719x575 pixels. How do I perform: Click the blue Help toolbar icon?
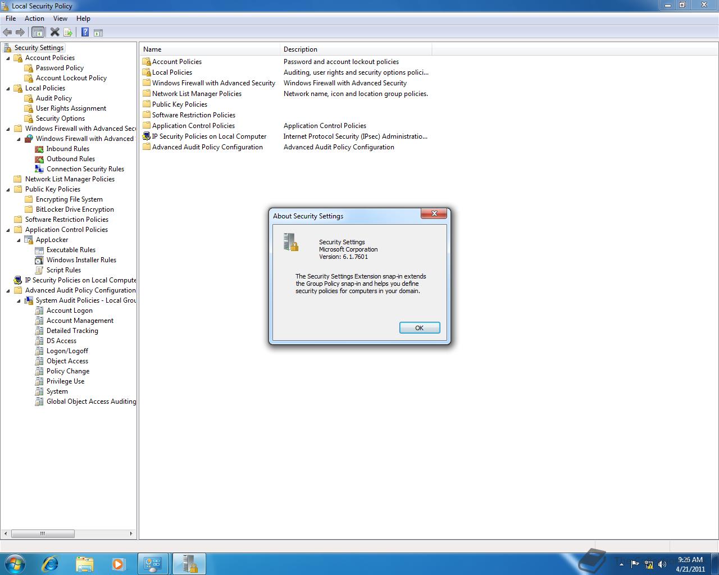click(85, 33)
